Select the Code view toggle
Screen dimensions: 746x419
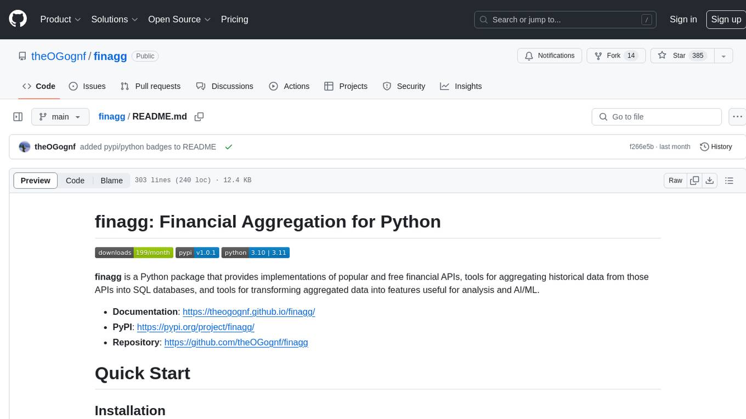[75, 180]
